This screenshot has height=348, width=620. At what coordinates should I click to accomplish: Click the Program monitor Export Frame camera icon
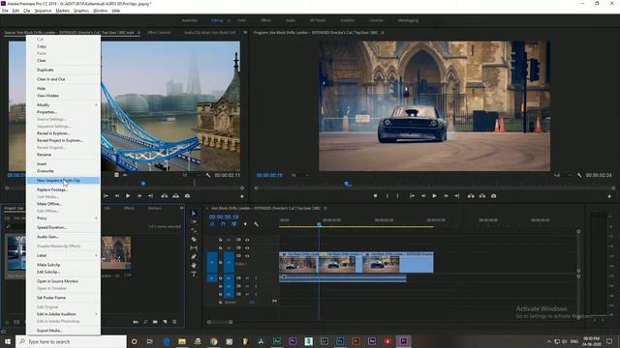493,195
